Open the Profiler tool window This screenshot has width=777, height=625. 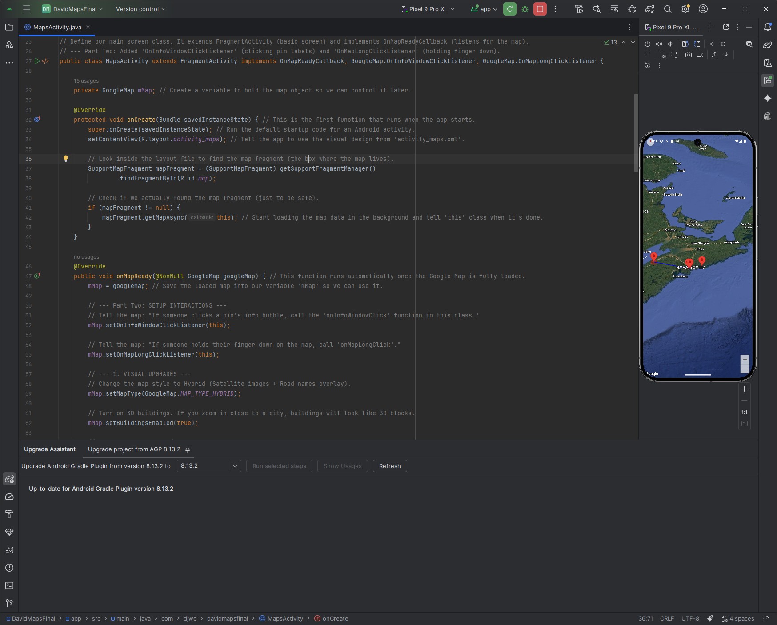(x=9, y=497)
